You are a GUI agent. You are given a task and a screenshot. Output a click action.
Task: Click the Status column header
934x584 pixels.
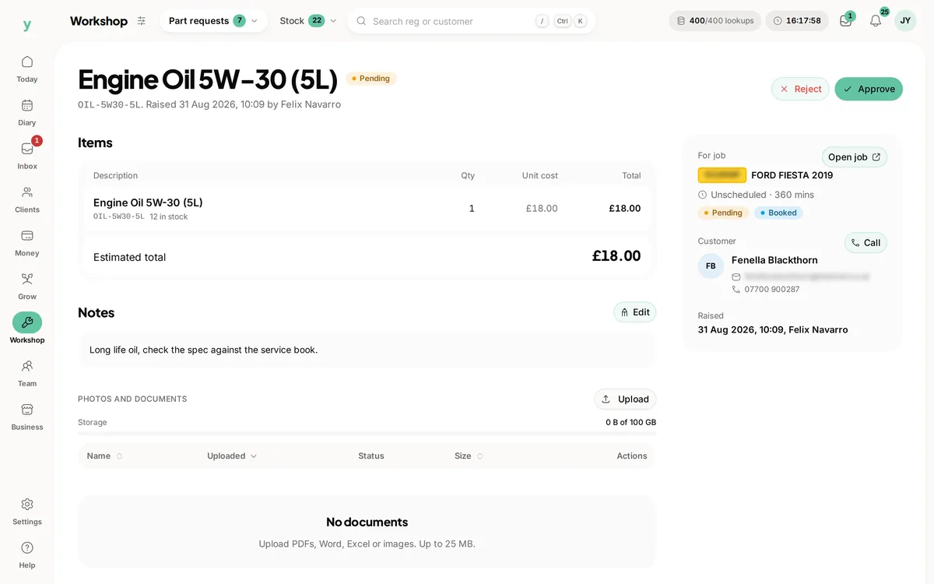[371, 456]
